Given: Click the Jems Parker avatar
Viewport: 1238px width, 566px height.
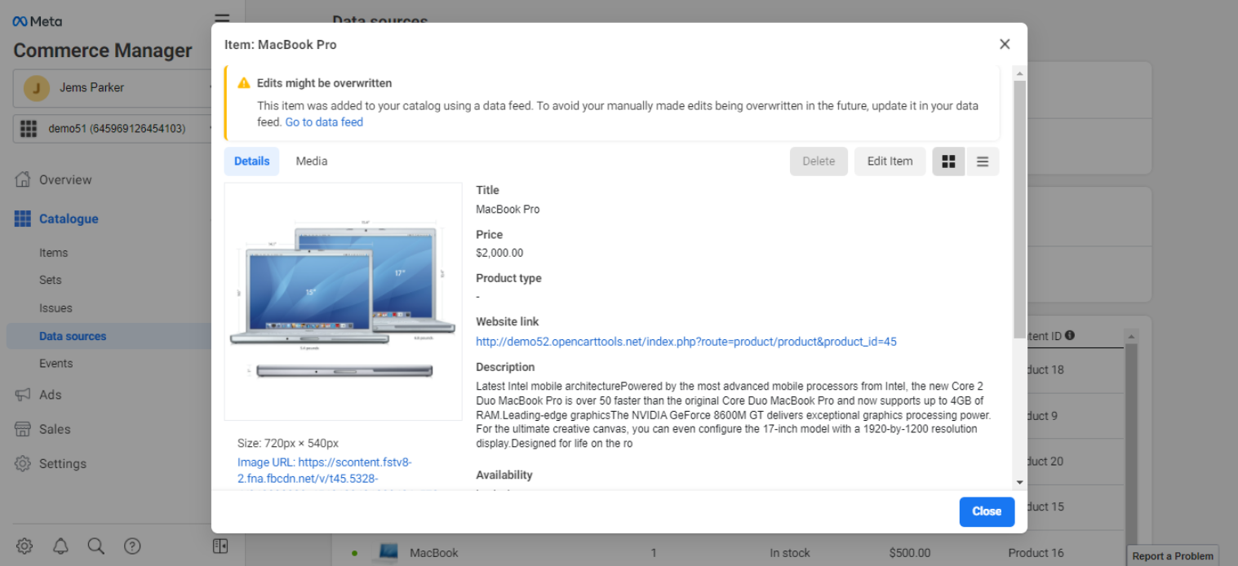Looking at the screenshot, I should [x=37, y=87].
